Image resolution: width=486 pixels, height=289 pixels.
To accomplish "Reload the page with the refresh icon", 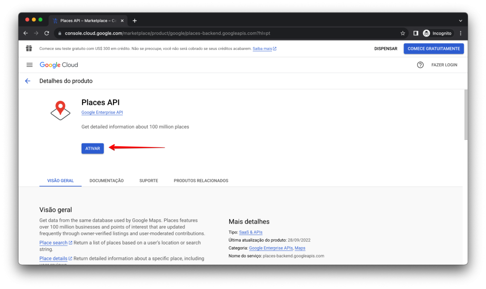I will pos(47,33).
